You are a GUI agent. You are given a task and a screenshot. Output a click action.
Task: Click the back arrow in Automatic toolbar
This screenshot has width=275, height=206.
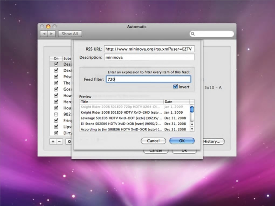coord(44,34)
